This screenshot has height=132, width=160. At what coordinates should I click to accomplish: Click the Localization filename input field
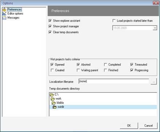[x=114, y=81]
